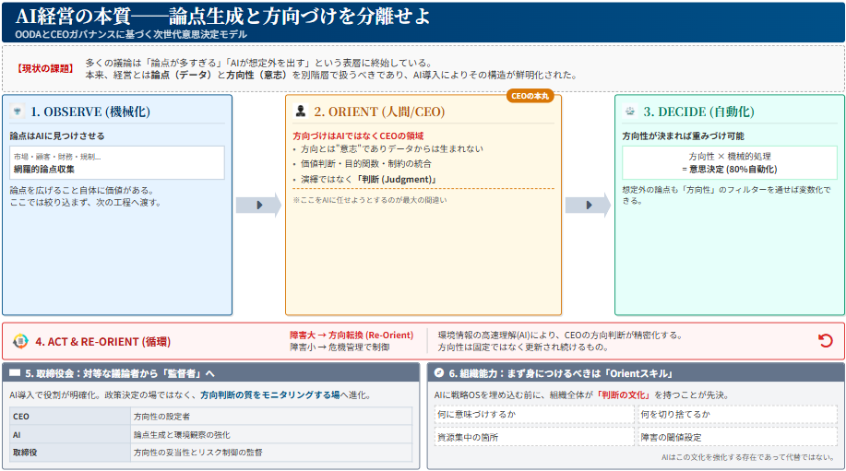Click the arrow between ORIENT and DECIDE
This screenshot has height=471, width=846.
point(588,205)
